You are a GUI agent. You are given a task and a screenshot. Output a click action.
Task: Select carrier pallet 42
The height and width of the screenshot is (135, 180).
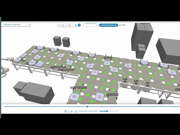(x=61, y=55)
